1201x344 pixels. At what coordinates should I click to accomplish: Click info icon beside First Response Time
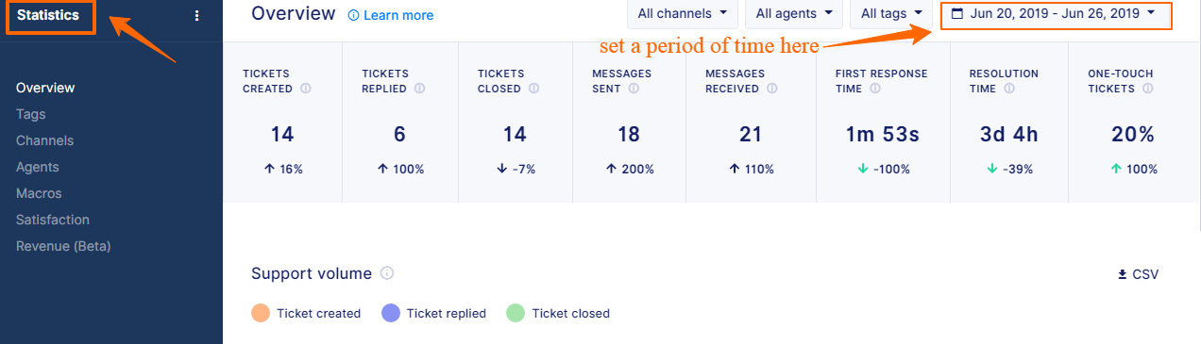tap(875, 89)
